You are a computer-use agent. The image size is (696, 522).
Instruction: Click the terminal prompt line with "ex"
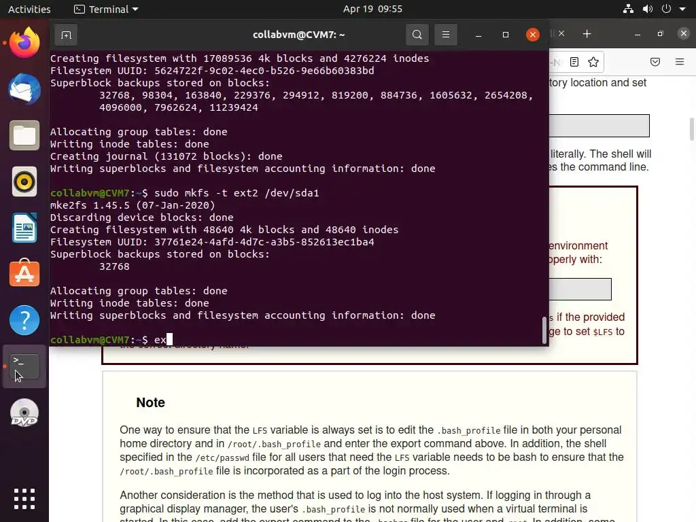coord(111,340)
